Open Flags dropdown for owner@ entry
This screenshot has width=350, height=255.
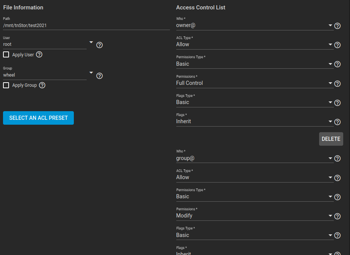(255, 122)
